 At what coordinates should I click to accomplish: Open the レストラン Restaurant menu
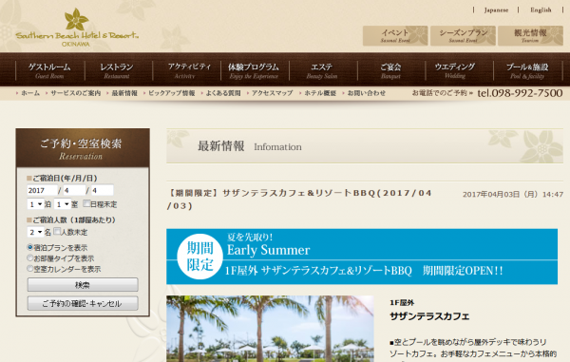117,70
